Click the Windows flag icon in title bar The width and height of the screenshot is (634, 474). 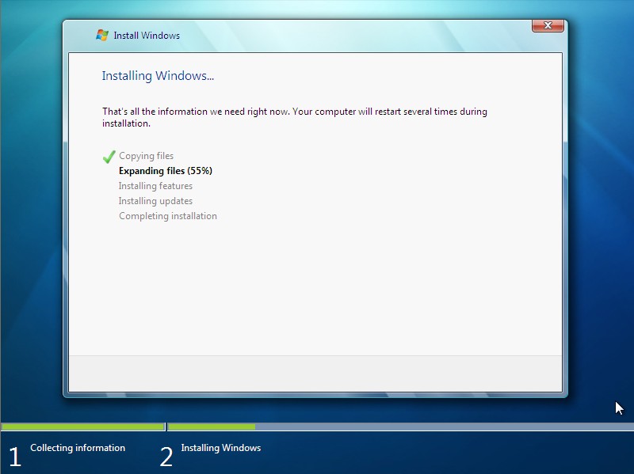[x=101, y=35]
